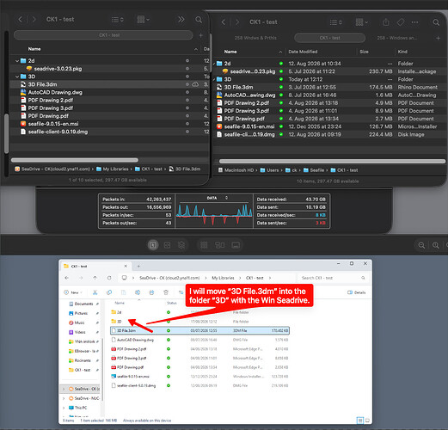448x430 pixels.
Task: Click the Refresh icon in Explorer address bar
Action: tap(109, 278)
